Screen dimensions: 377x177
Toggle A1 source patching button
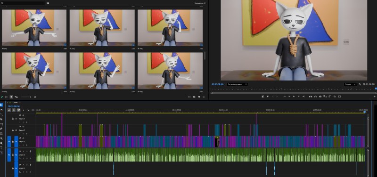pyautogui.click(x=9, y=155)
